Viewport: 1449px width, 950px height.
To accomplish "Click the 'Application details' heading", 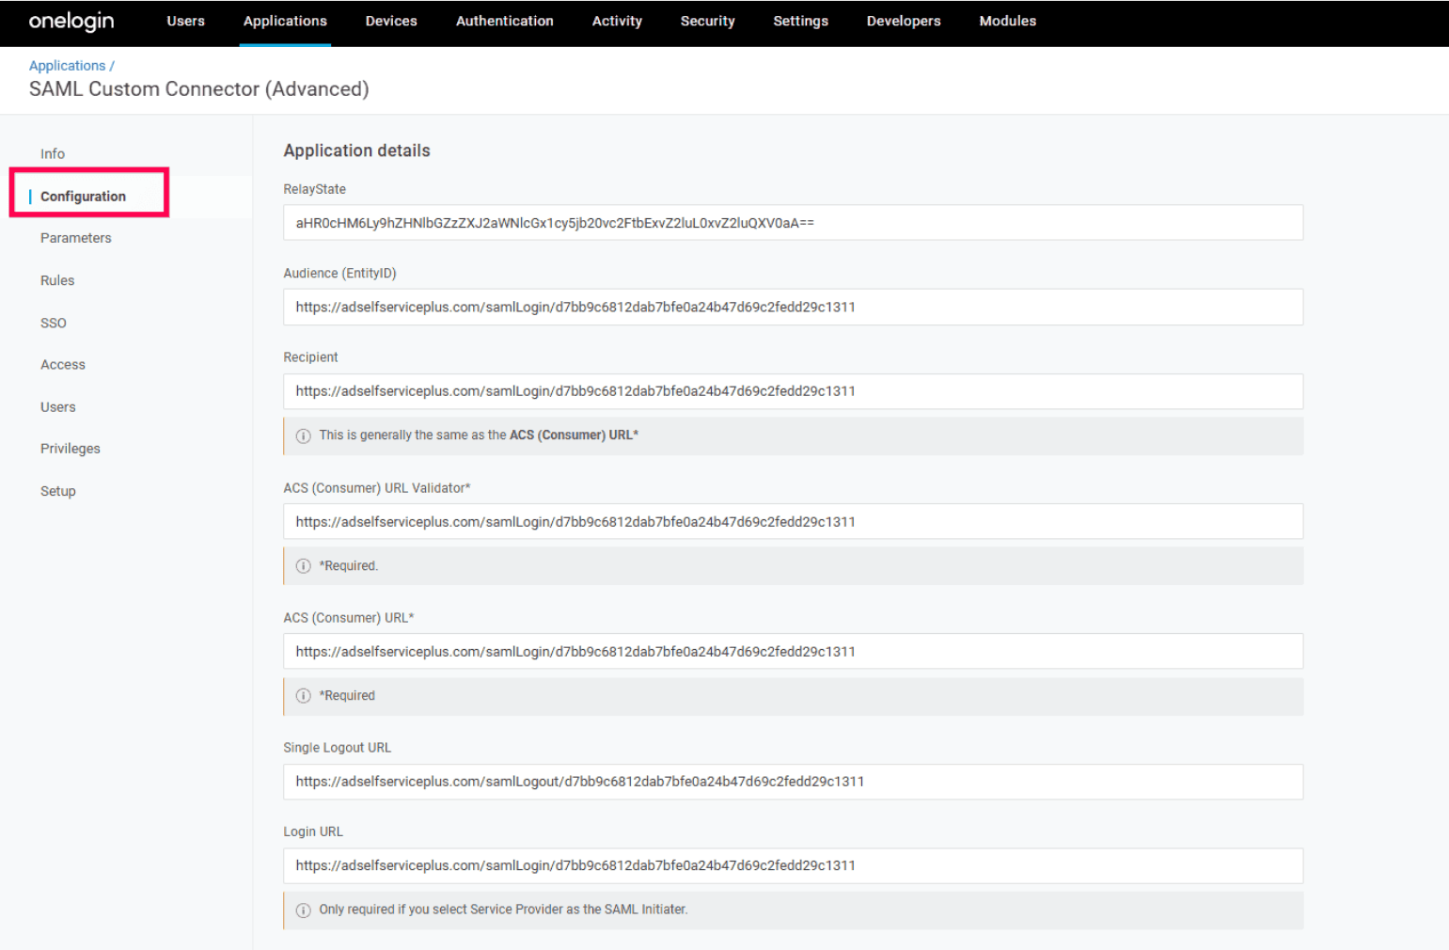I will tap(356, 150).
